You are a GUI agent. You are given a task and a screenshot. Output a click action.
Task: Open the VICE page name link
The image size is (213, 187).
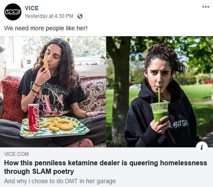pos(32,8)
